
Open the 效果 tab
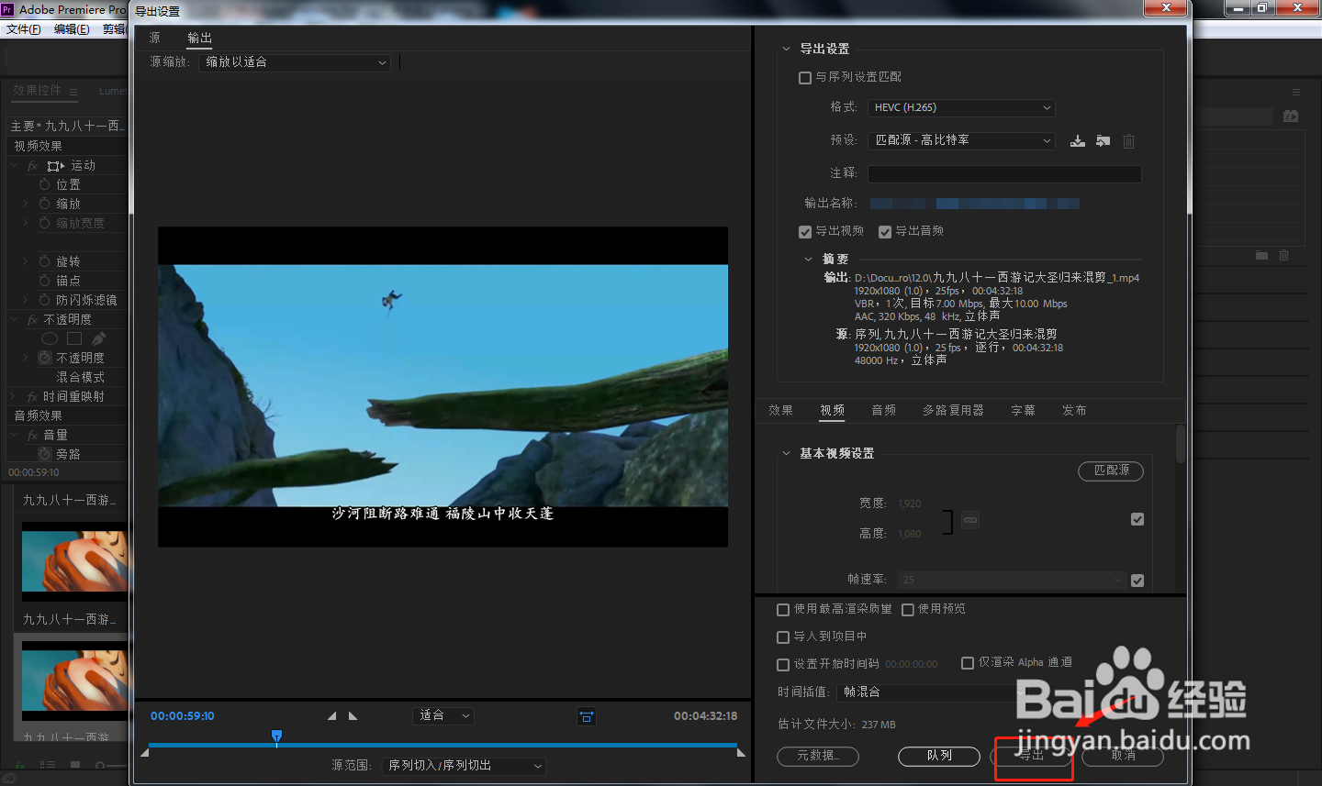[x=780, y=411]
